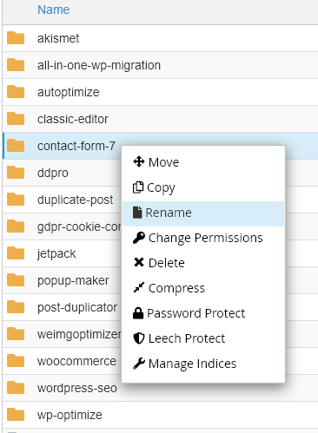Click the akismet folder icon
The width and height of the screenshot is (318, 433).
pos(16,38)
